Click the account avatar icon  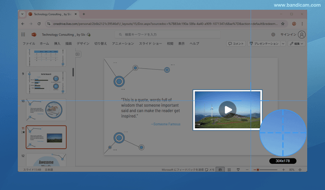[301, 35]
